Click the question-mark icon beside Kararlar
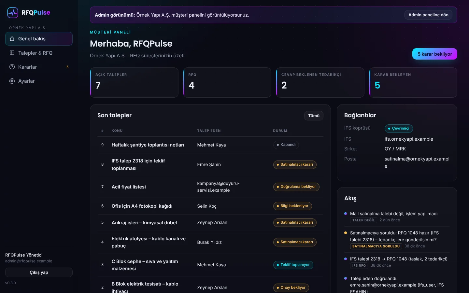The height and width of the screenshot is (293, 469). [12, 67]
